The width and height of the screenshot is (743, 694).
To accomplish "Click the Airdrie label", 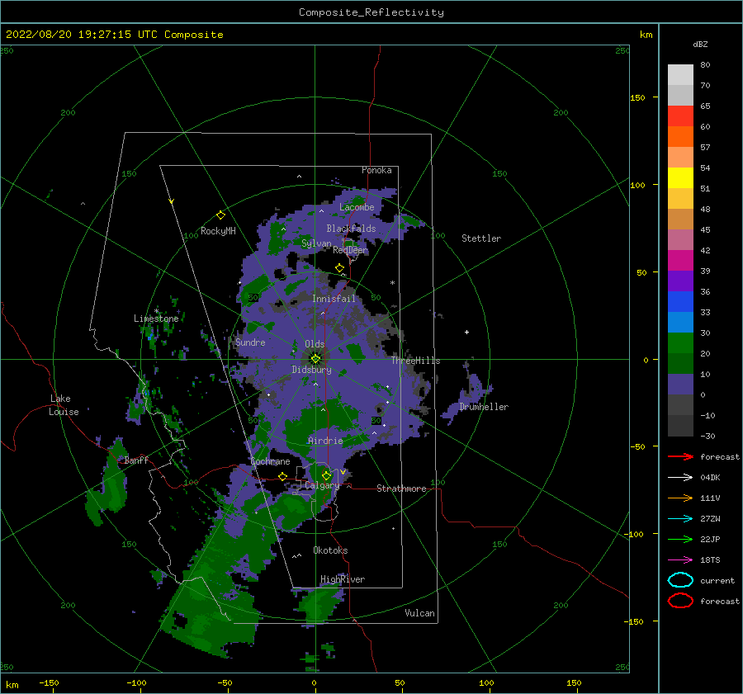I will click(325, 441).
